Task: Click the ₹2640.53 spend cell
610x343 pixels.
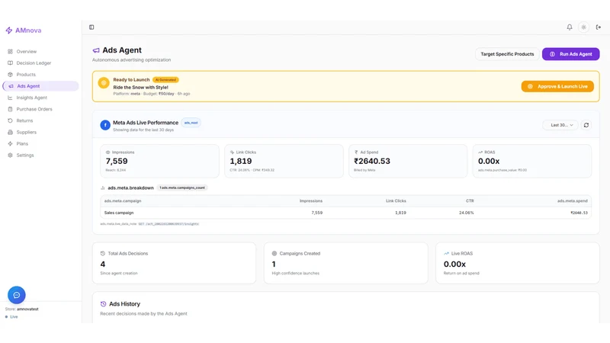Action: pos(579,213)
